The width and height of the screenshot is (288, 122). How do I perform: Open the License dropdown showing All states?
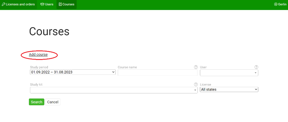(x=229, y=90)
